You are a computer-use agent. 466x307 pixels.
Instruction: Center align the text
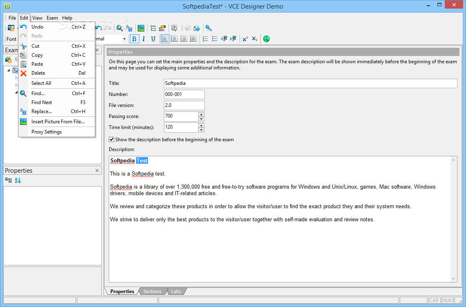click(x=175, y=39)
